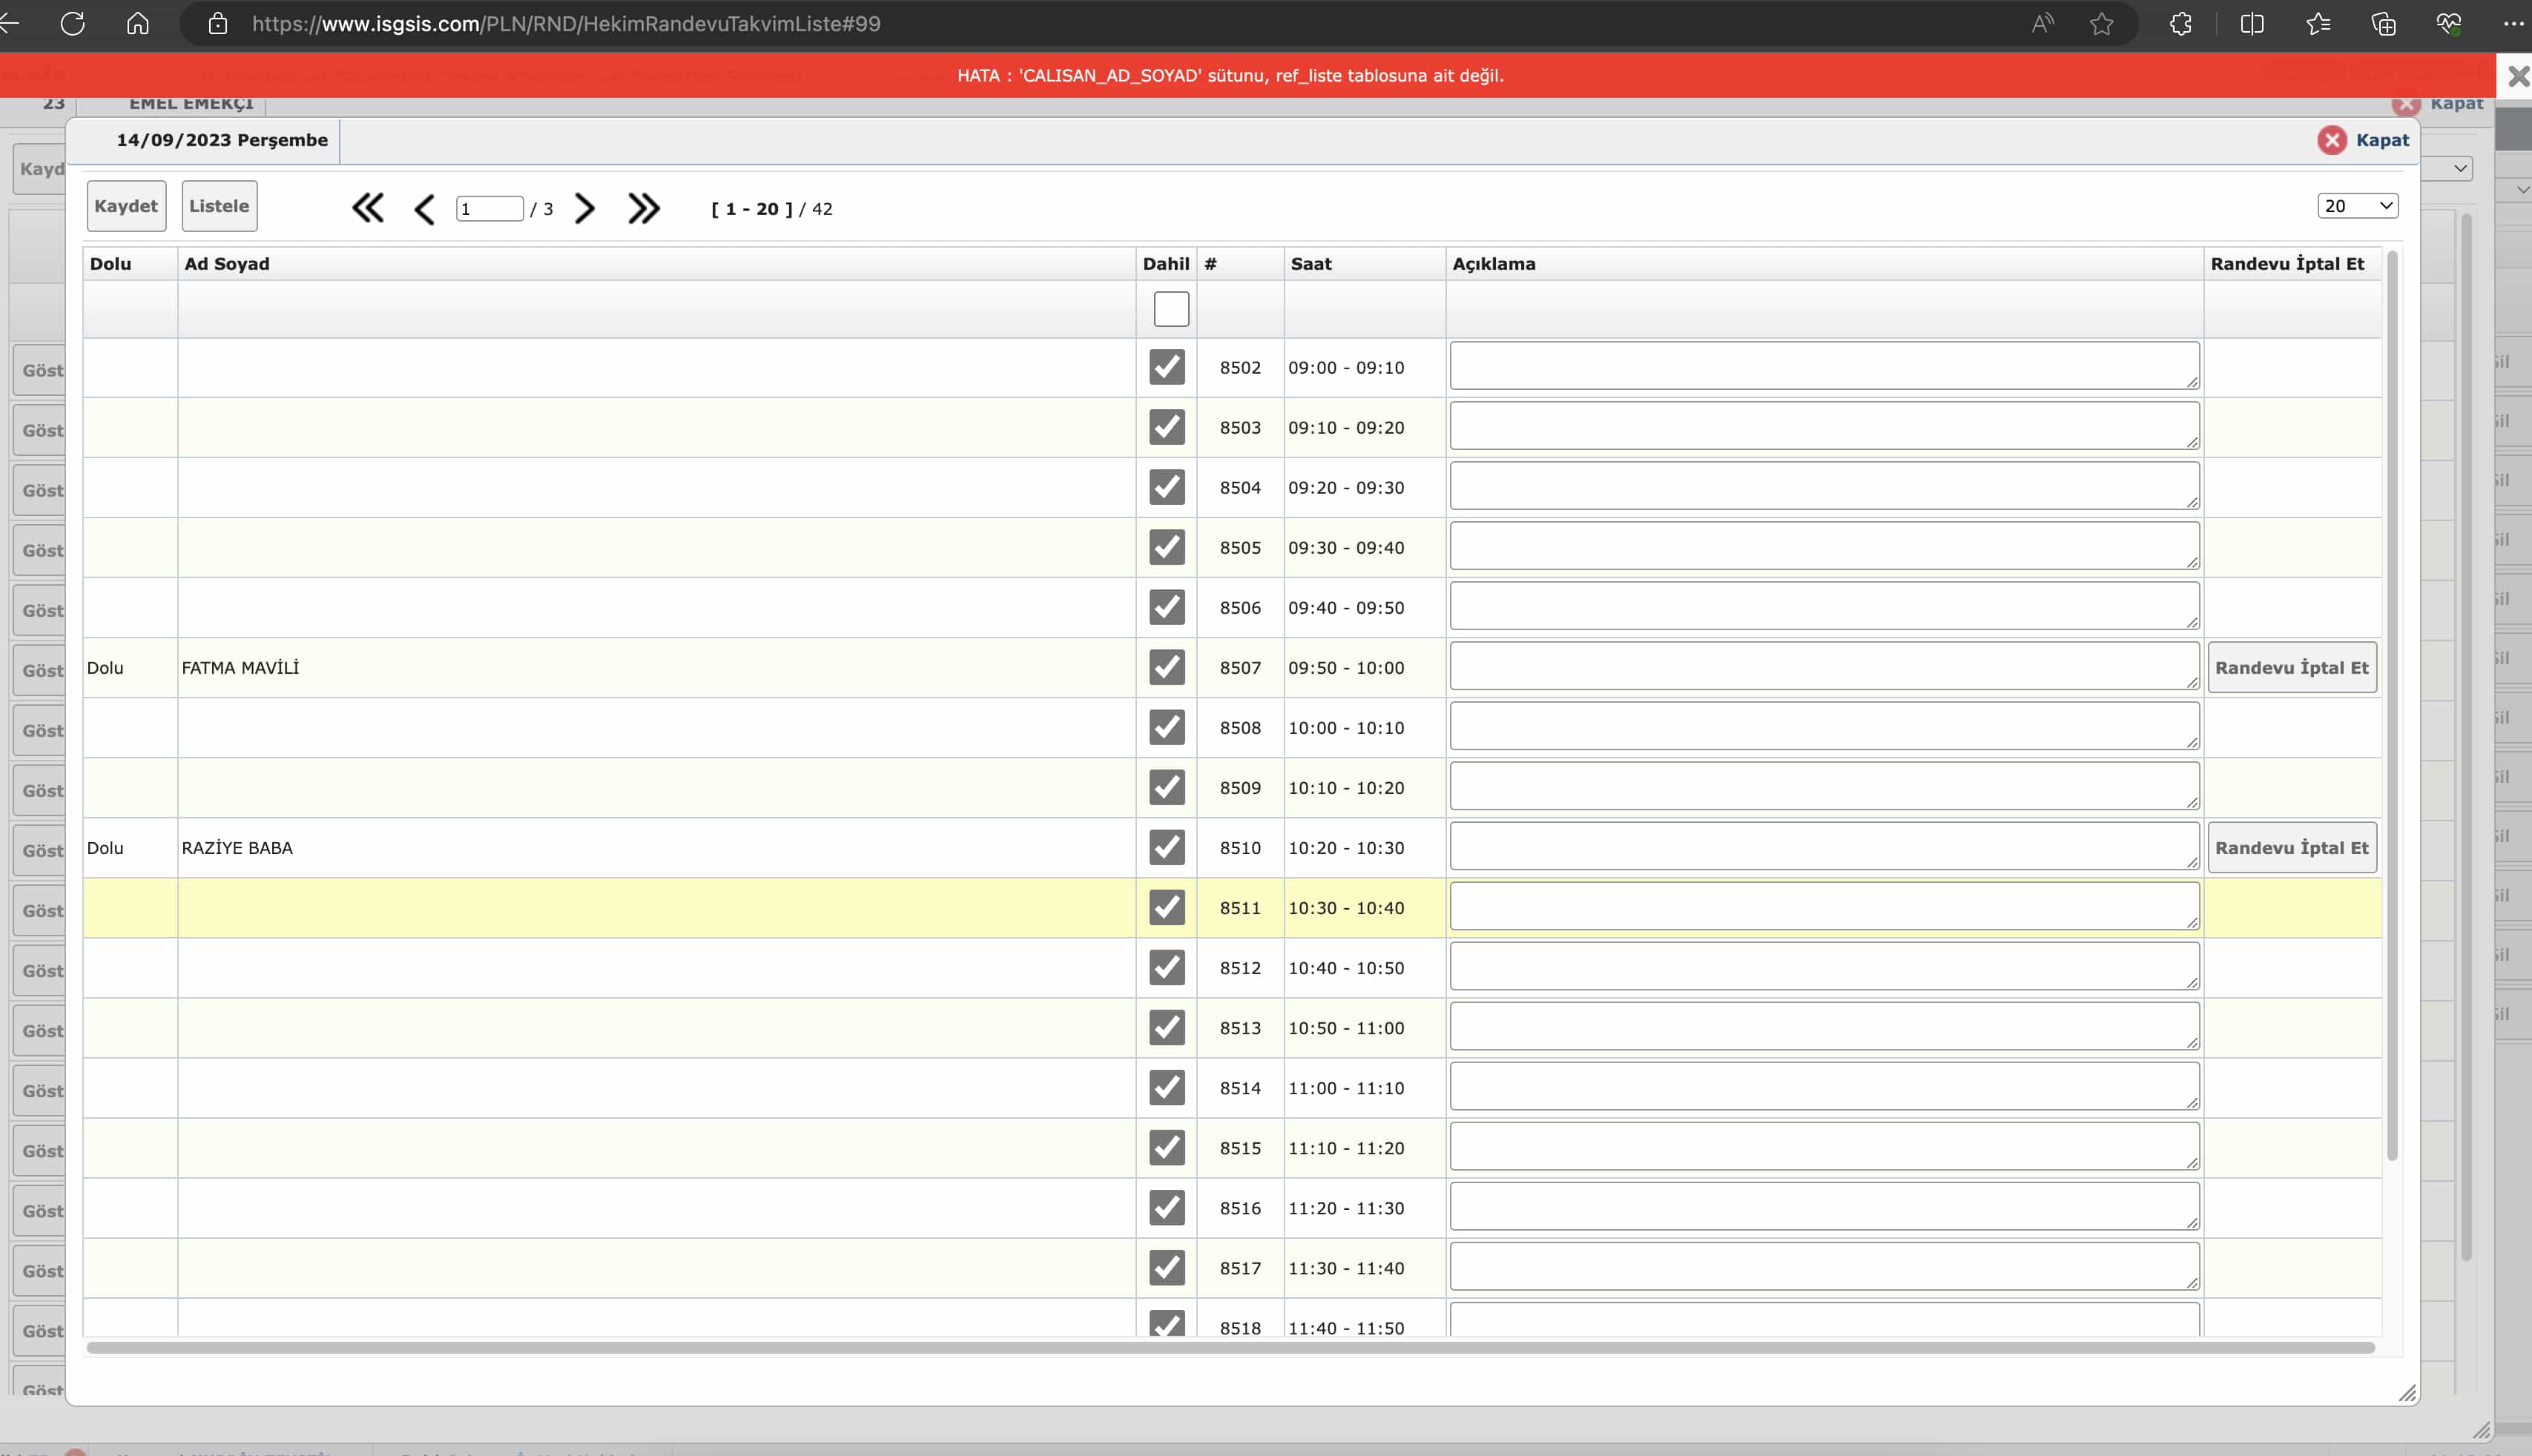The image size is (2532, 1456).
Task: Refresh the browser page
Action: point(72,23)
